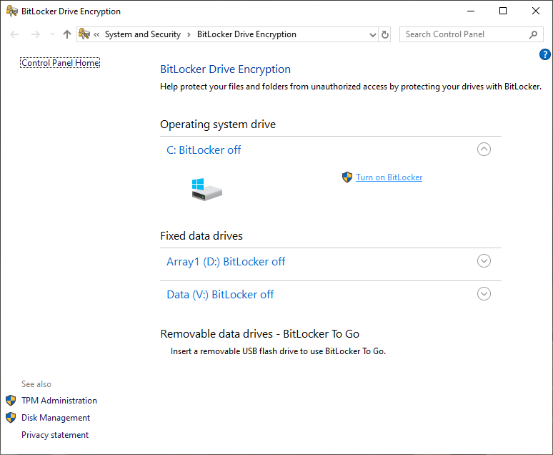Open Disk Management link

56,418
